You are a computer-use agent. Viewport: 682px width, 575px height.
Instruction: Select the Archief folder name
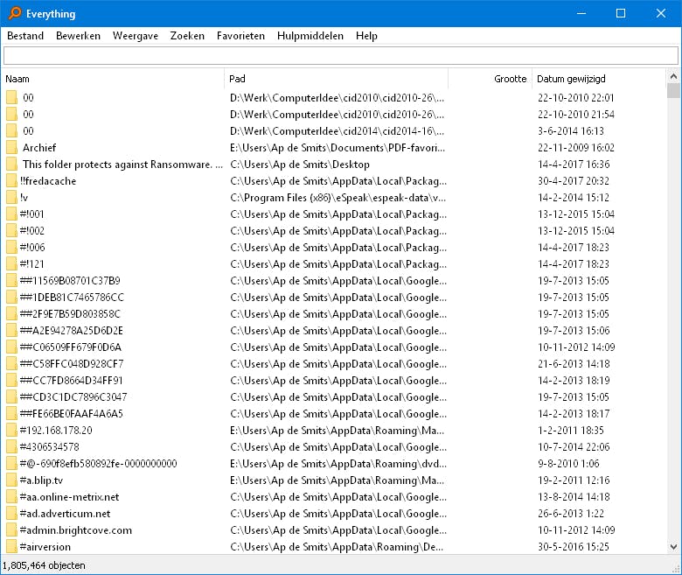pyautogui.click(x=39, y=148)
